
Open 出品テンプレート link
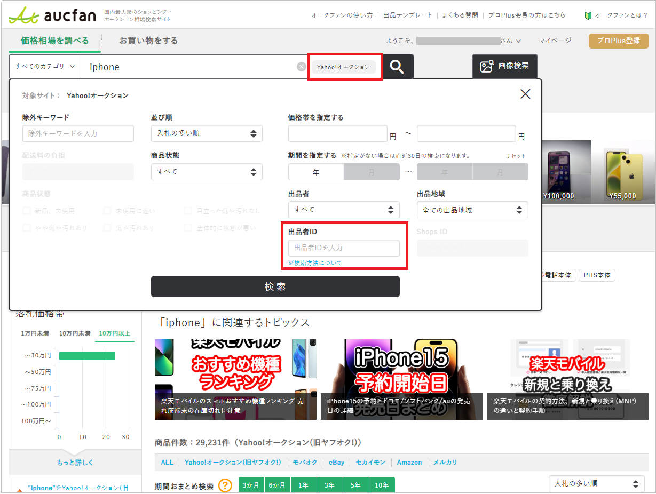408,15
